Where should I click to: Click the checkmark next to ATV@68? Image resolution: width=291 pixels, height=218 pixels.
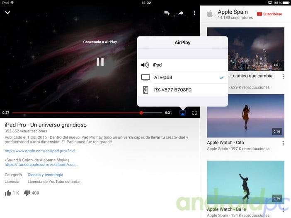[221, 78]
